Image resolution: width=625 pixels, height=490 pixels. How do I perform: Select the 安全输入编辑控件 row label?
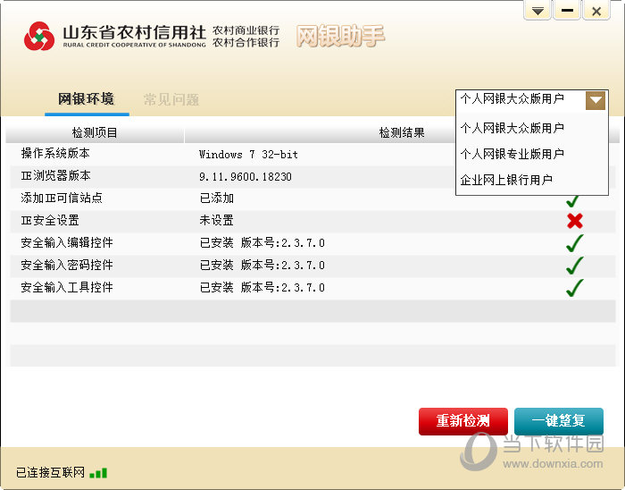67,242
